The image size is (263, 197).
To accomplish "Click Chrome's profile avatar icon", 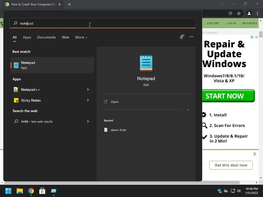I will pos(249,13).
